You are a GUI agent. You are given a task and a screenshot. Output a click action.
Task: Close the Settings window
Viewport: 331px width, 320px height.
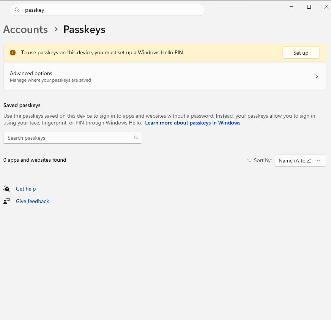(326, 7)
